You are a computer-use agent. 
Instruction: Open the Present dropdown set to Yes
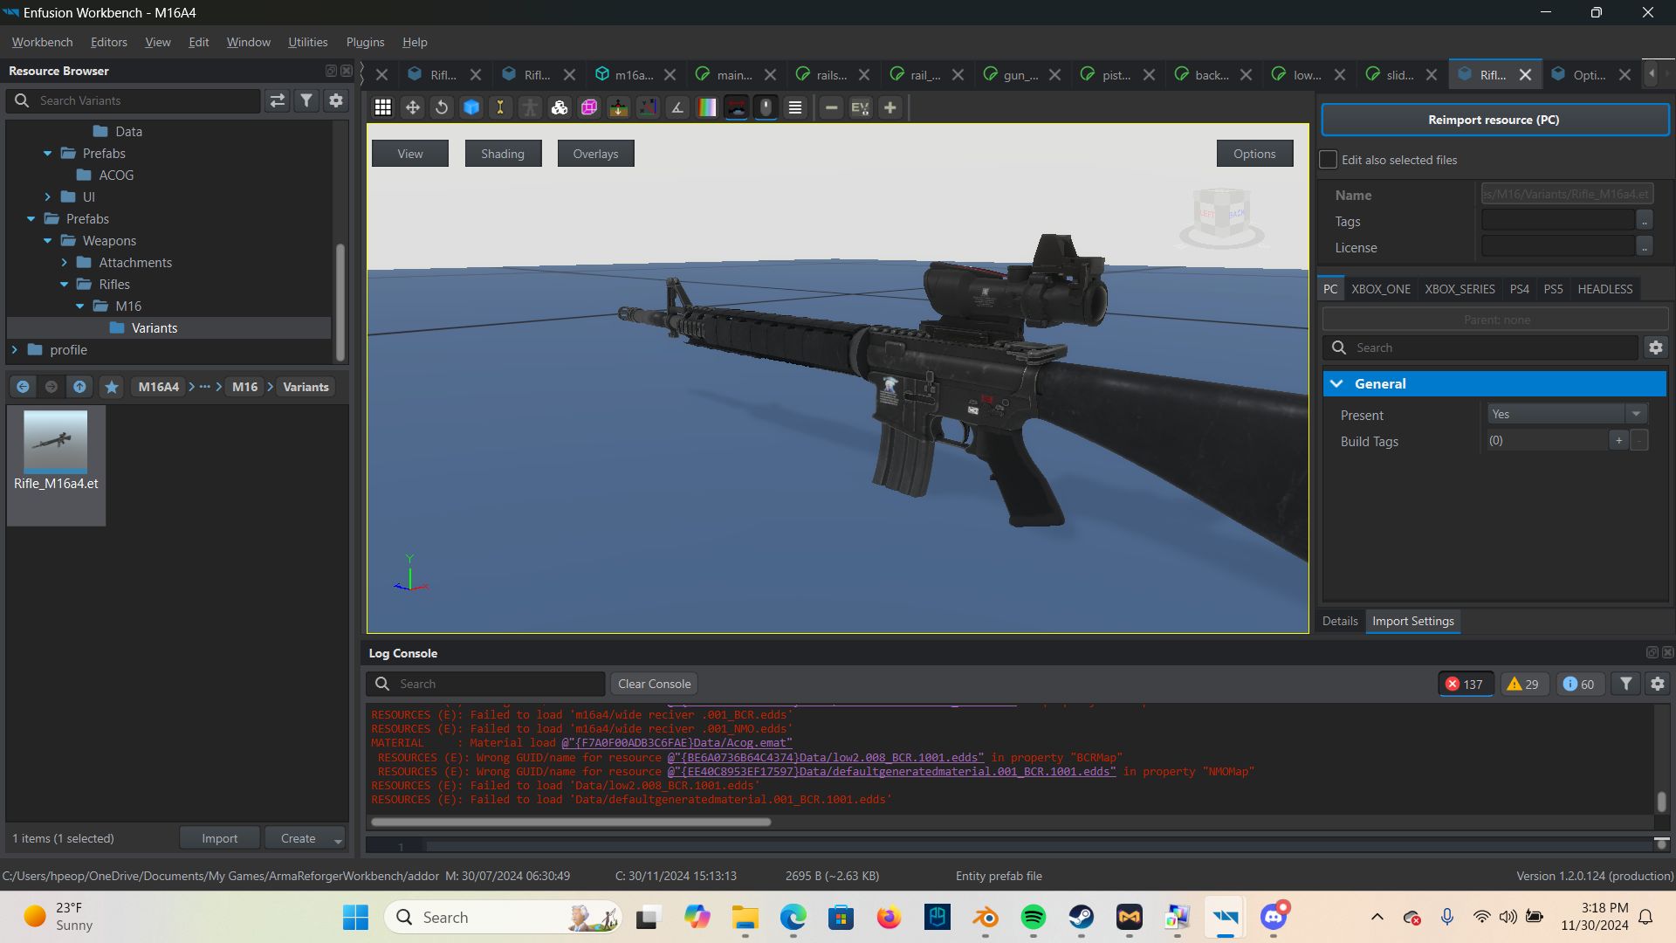coord(1565,413)
